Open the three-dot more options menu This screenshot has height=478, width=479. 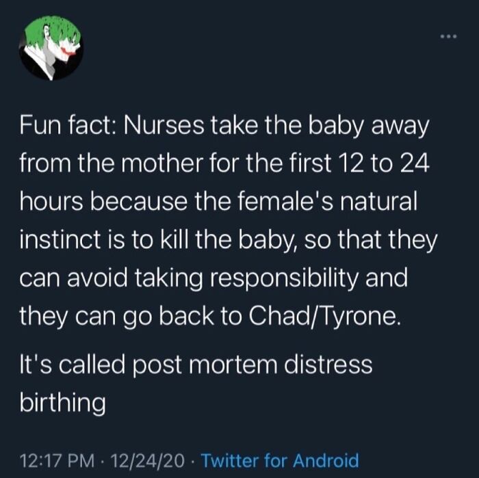pos(448,37)
